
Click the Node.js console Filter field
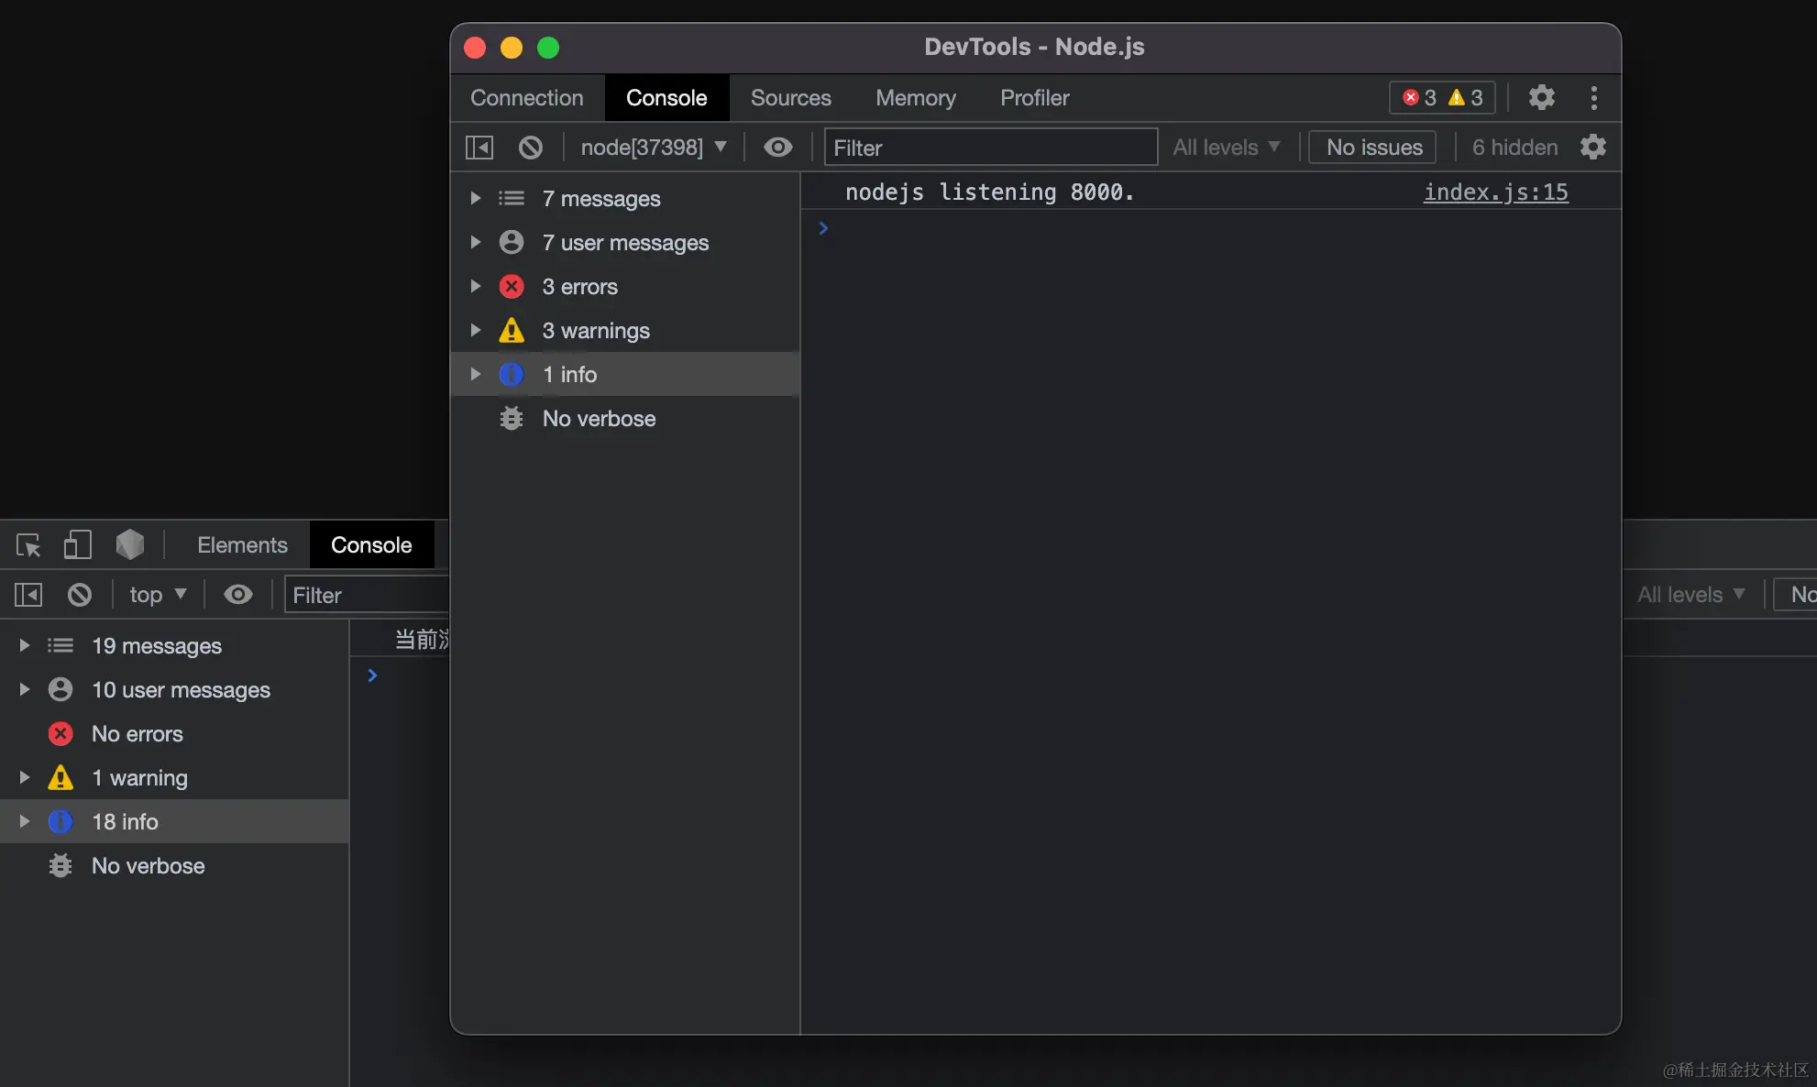point(990,148)
